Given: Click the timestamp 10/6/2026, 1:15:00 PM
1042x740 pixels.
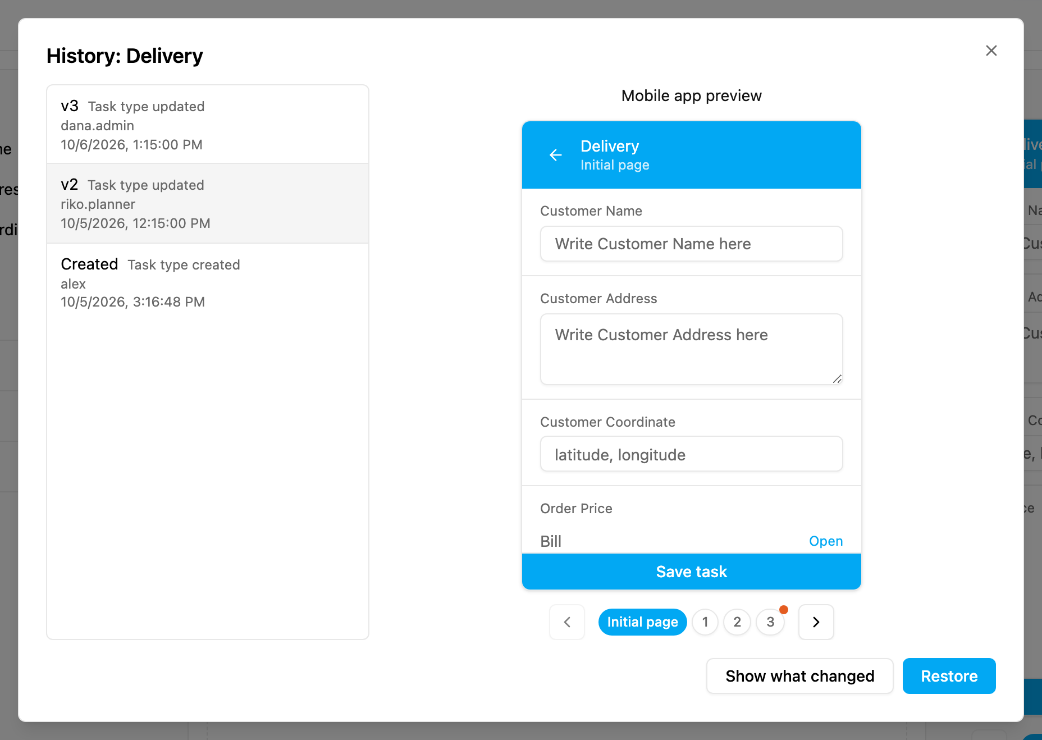Looking at the screenshot, I should pos(131,145).
